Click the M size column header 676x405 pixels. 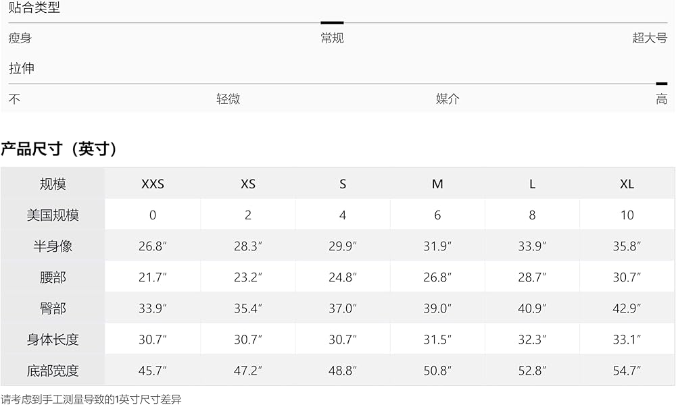click(437, 184)
